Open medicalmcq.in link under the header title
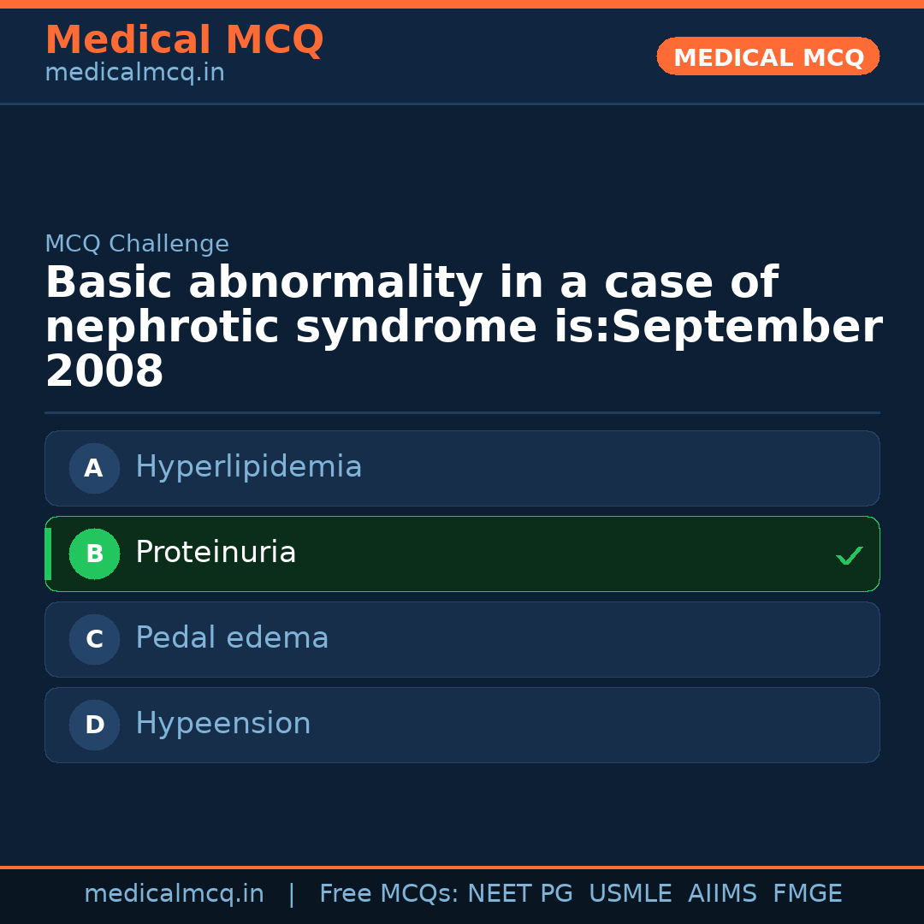Viewport: 924px width, 924px height. [x=134, y=73]
